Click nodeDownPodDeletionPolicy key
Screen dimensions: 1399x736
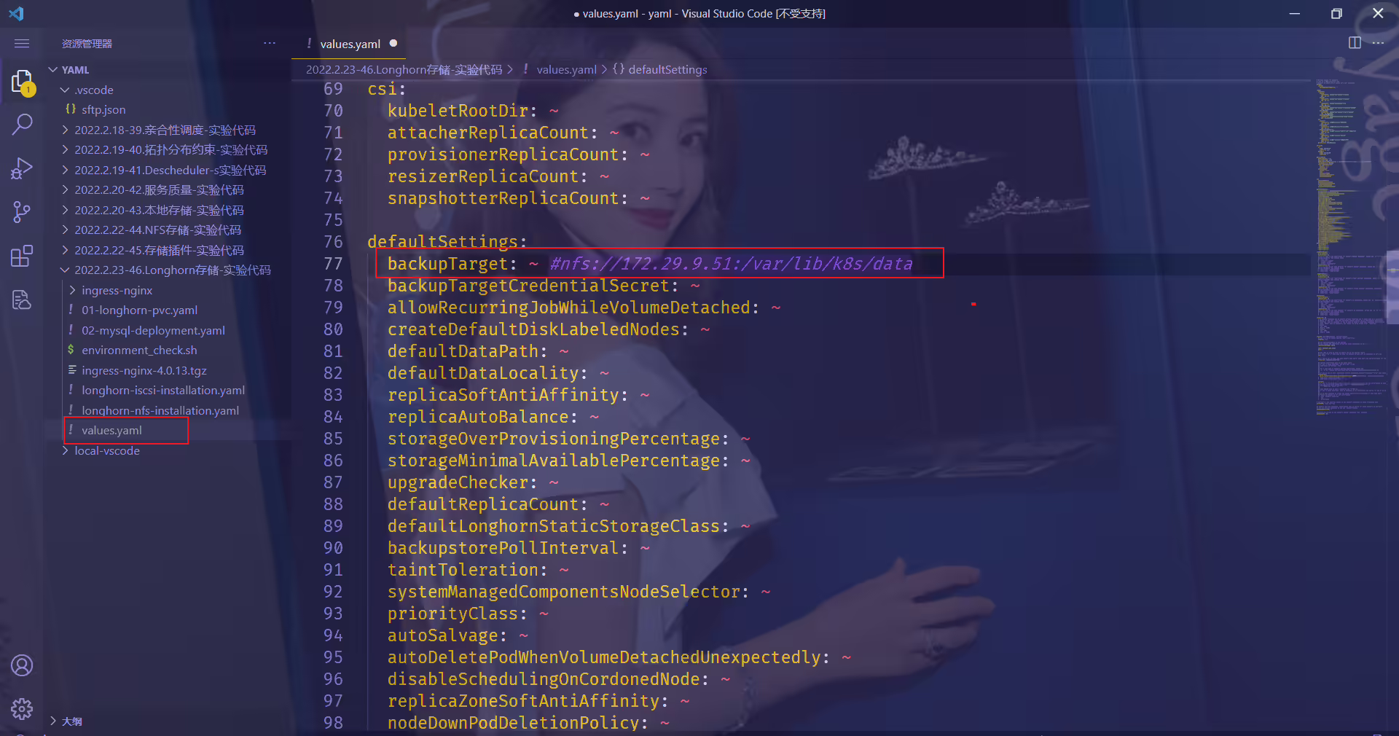[513, 723]
